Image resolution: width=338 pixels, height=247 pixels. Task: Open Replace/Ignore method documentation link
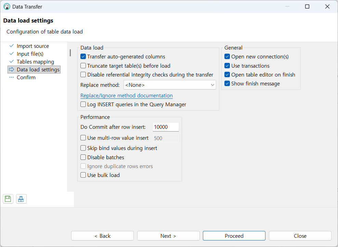point(126,96)
